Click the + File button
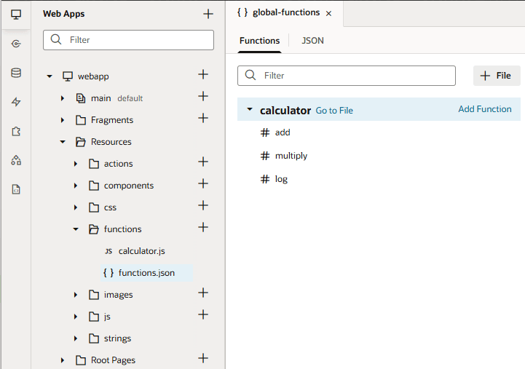Image resolution: width=525 pixels, height=369 pixels. (x=497, y=76)
